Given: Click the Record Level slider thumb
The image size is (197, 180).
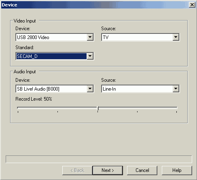Looking at the screenshot, I should (x=98, y=108).
